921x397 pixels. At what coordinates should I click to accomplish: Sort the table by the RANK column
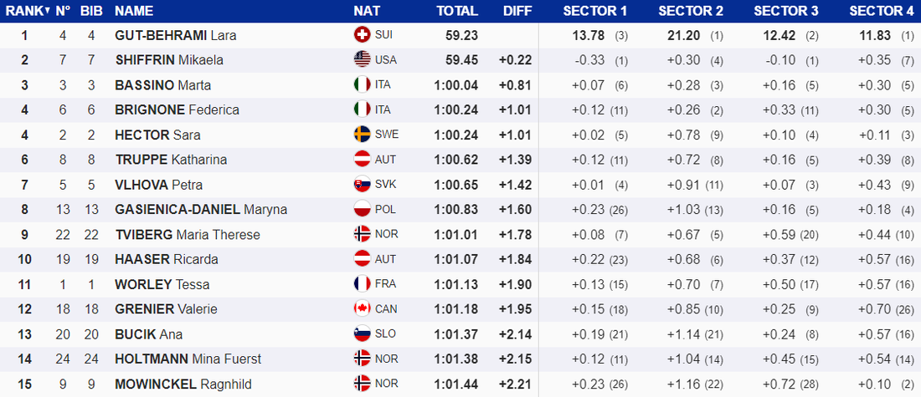click(x=26, y=11)
